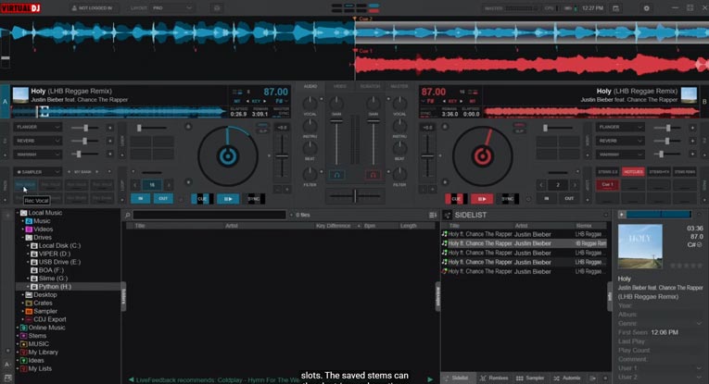This screenshot has width=709, height=384.
Task: Click the browser search field
Action: tap(209, 215)
